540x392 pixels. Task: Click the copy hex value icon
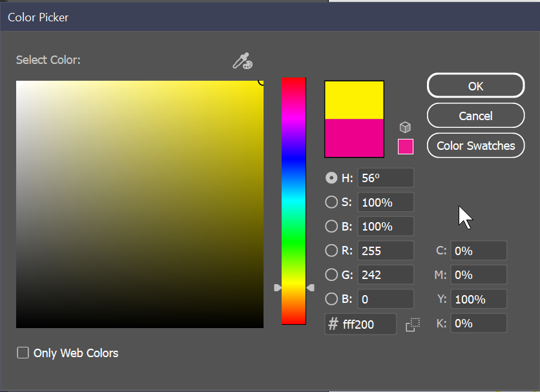pyautogui.click(x=413, y=324)
